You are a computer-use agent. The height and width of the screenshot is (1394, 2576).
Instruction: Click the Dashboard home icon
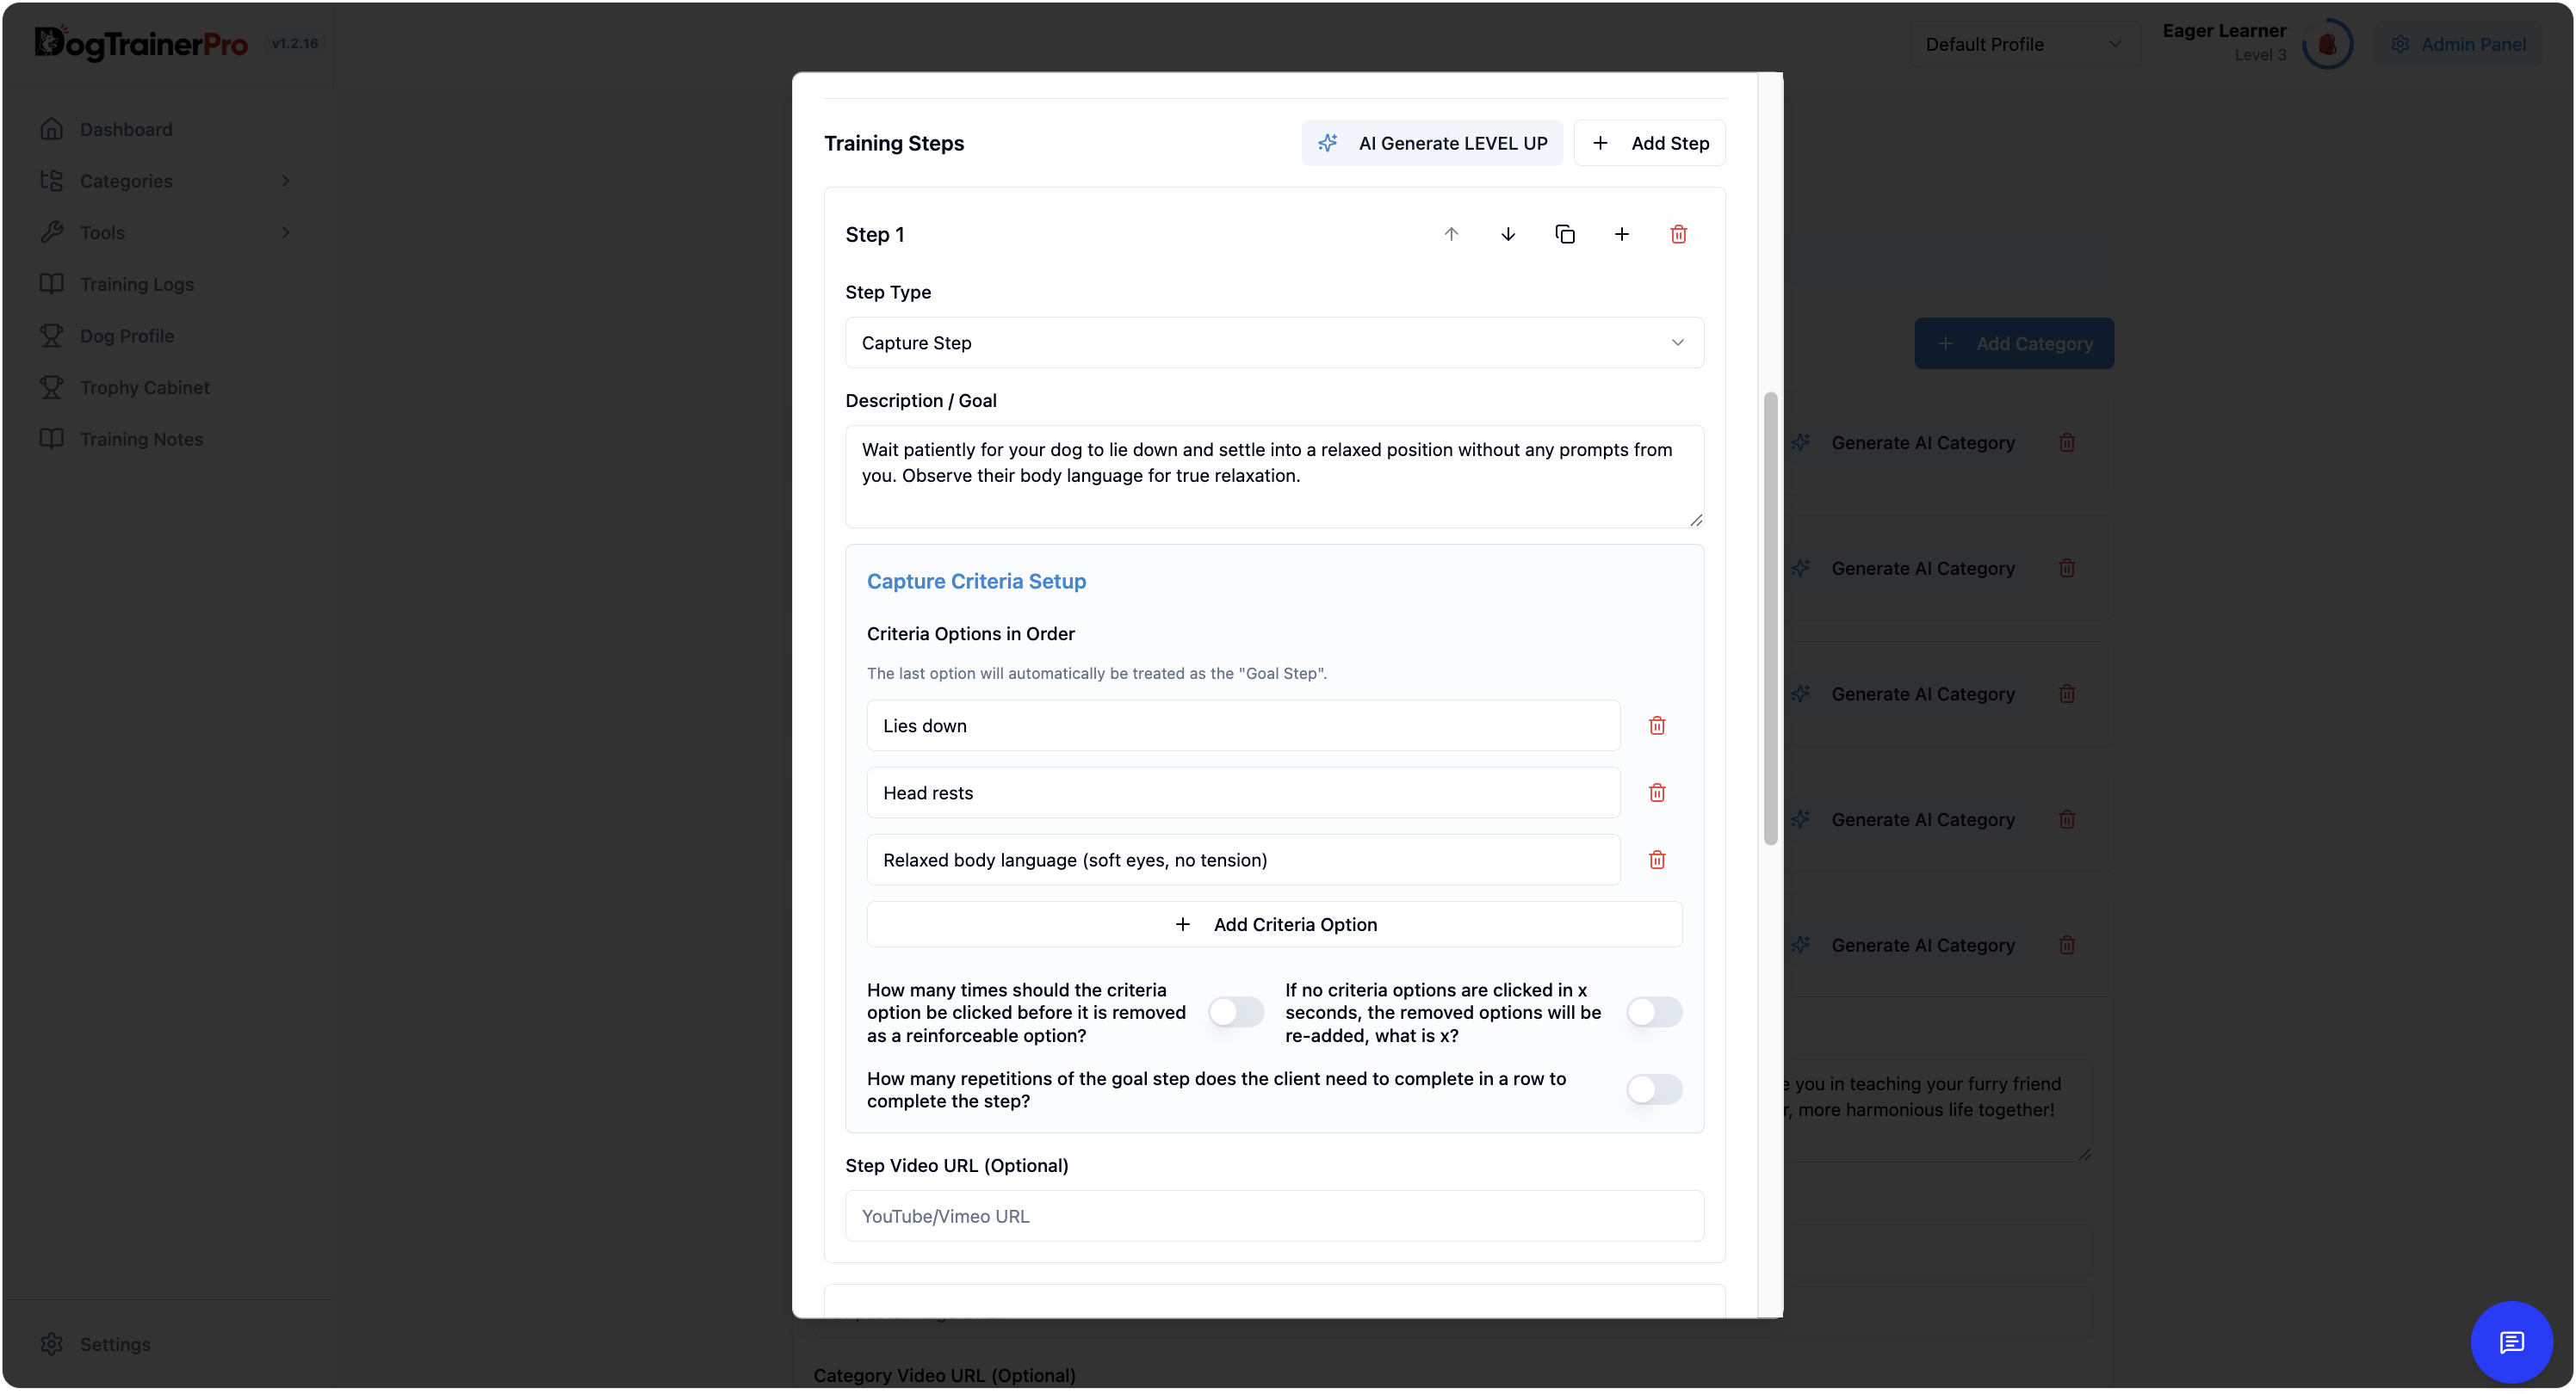(52, 129)
